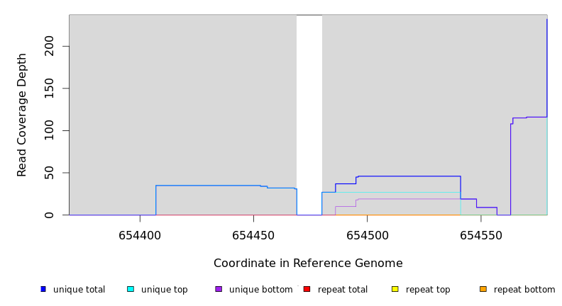Click the 654500 x-axis tick label
The height and width of the screenshot is (306, 562).
[367, 235]
